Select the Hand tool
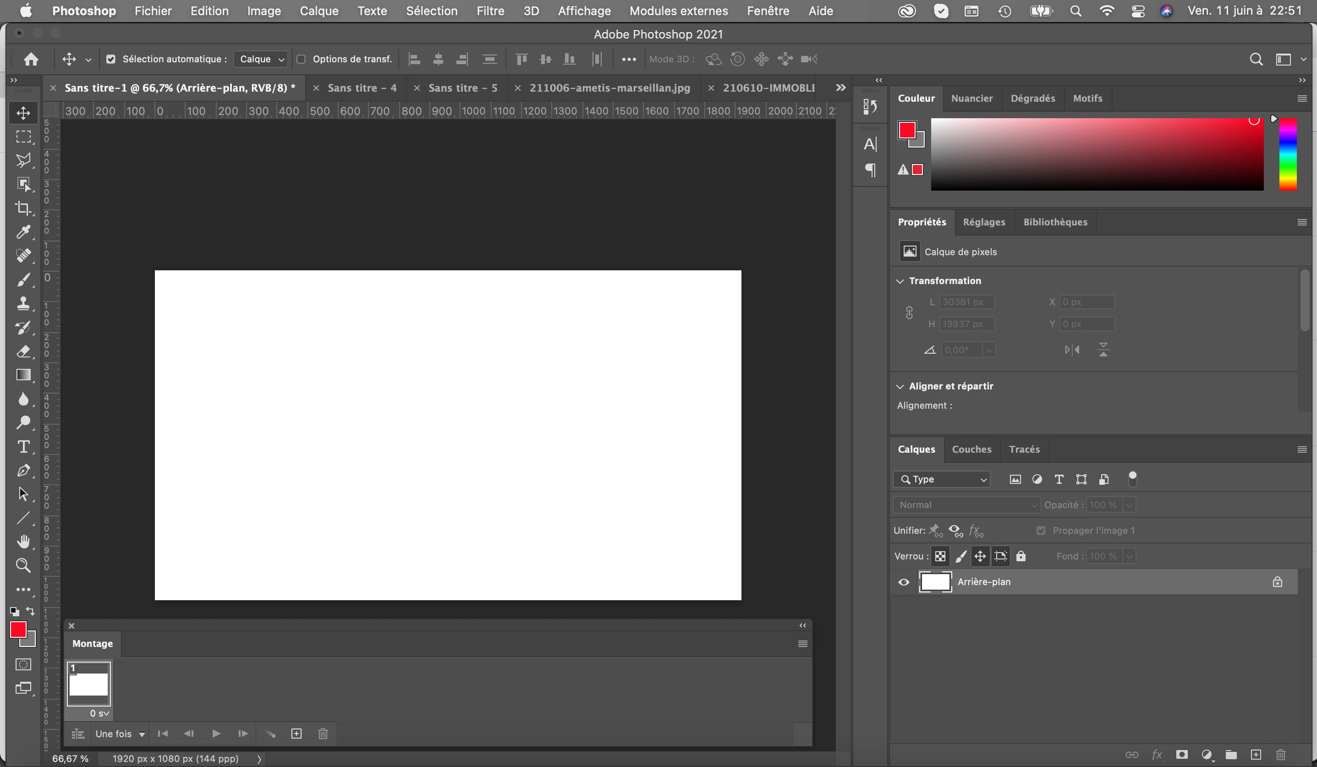Screen dimensions: 1317x767 point(22,541)
